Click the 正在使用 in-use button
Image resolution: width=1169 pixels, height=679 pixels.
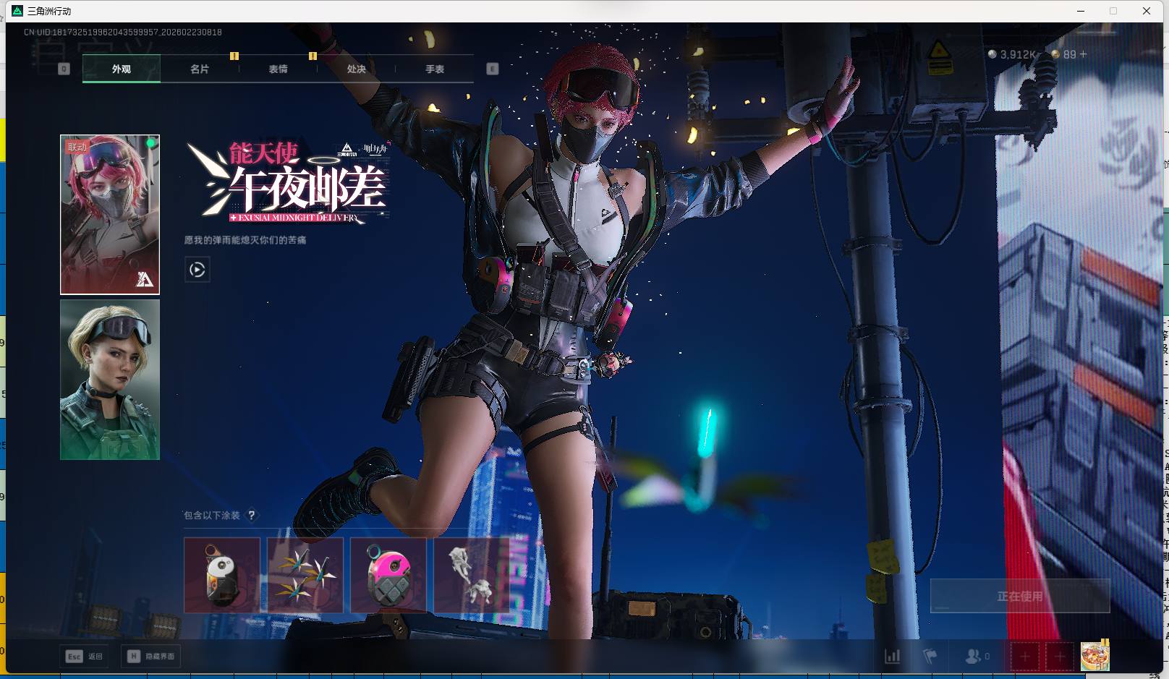click(1019, 596)
